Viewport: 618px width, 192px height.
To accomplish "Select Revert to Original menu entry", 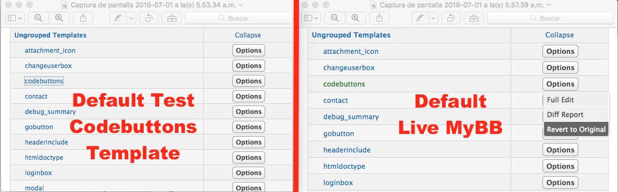I will tap(576, 129).
